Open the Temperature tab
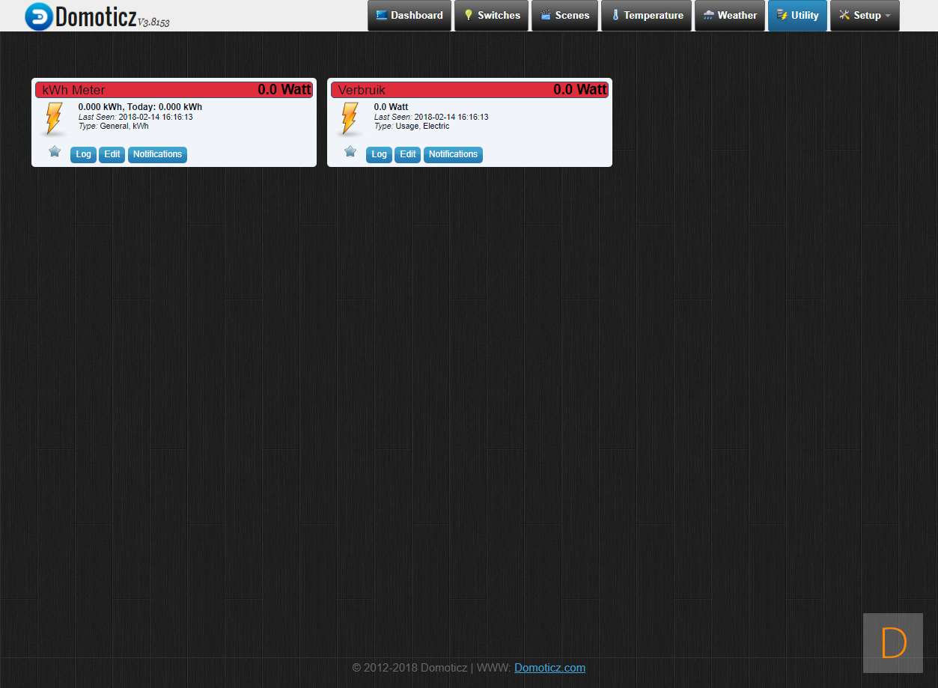This screenshot has width=938, height=688. click(x=647, y=16)
